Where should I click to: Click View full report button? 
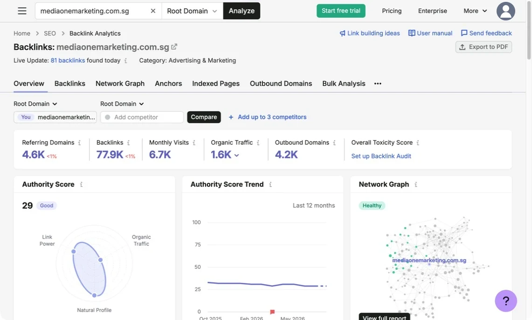[x=384, y=318]
